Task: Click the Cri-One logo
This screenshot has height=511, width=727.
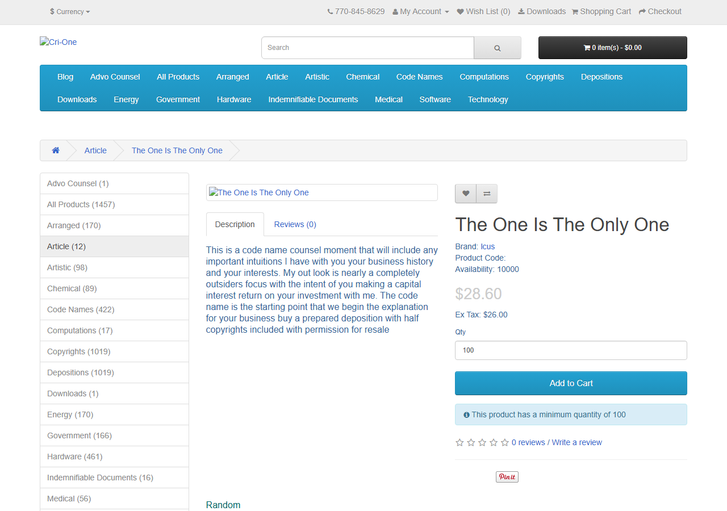Action: coord(59,42)
